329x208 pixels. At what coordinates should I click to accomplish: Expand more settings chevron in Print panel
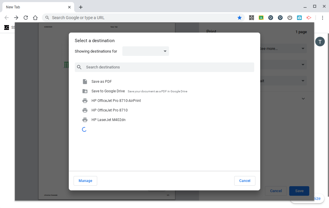pyautogui.click(x=303, y=99)
